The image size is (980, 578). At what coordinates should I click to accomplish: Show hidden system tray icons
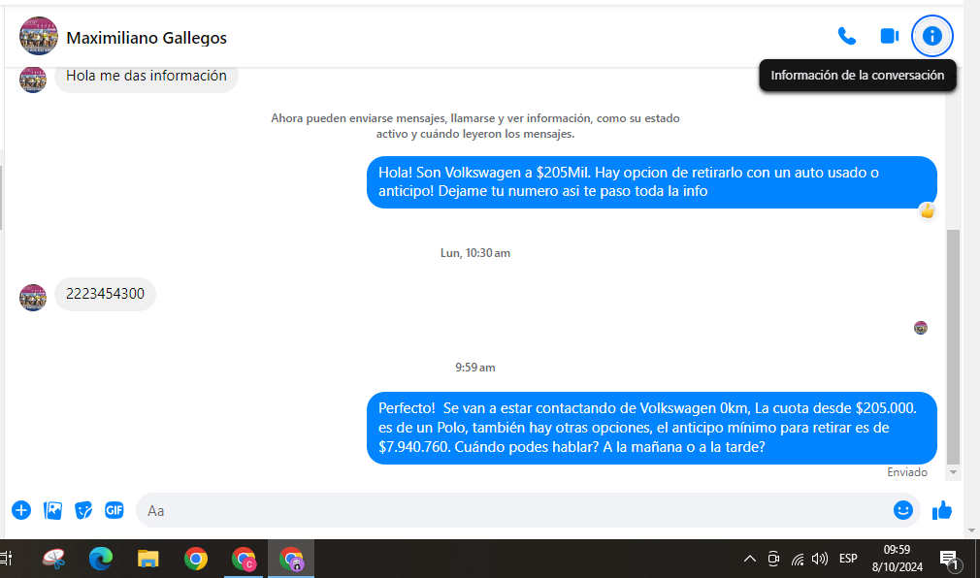point(749,559)
